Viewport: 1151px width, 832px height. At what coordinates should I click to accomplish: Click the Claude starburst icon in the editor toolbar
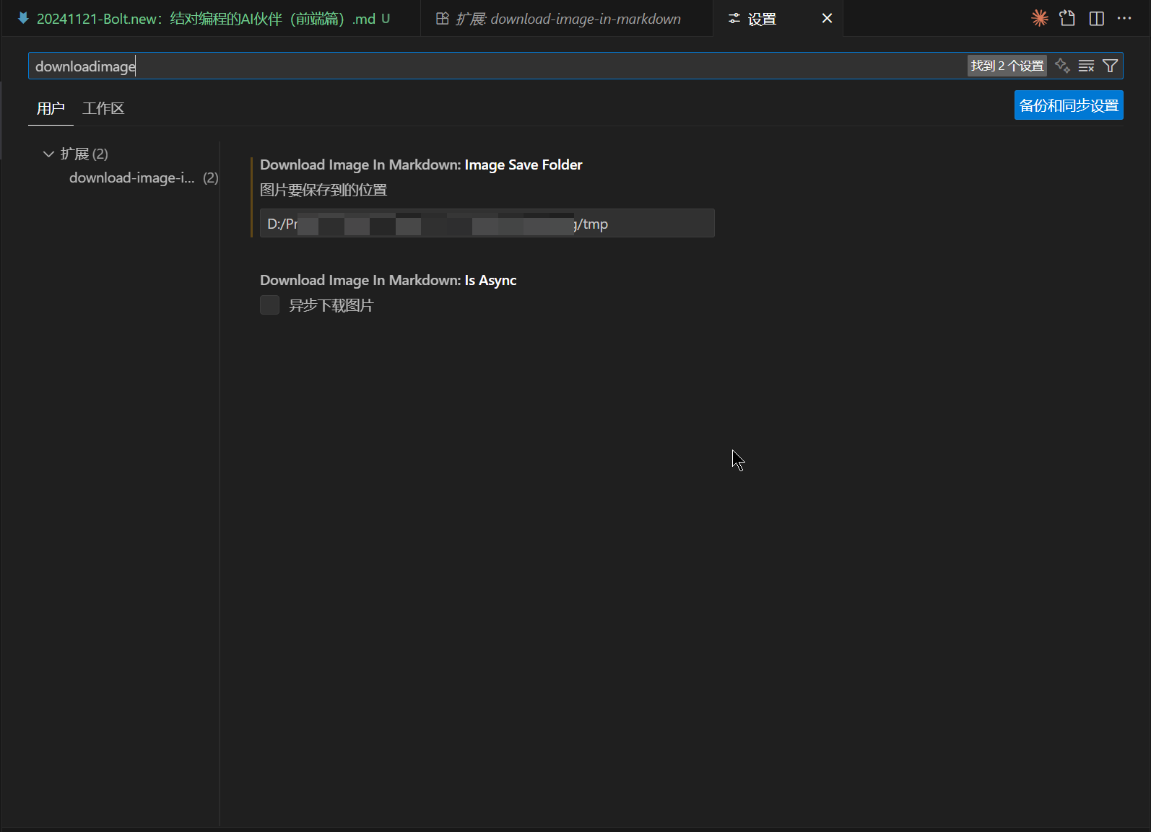coord(1040,19)
